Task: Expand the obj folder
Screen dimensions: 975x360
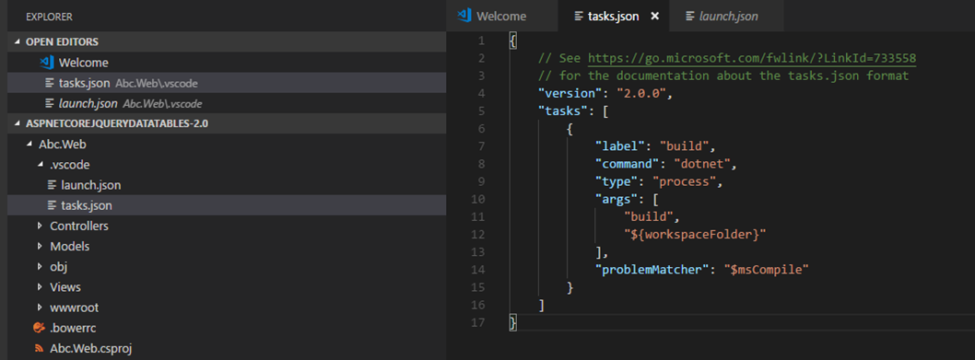Action: click(x=41, y=267)
